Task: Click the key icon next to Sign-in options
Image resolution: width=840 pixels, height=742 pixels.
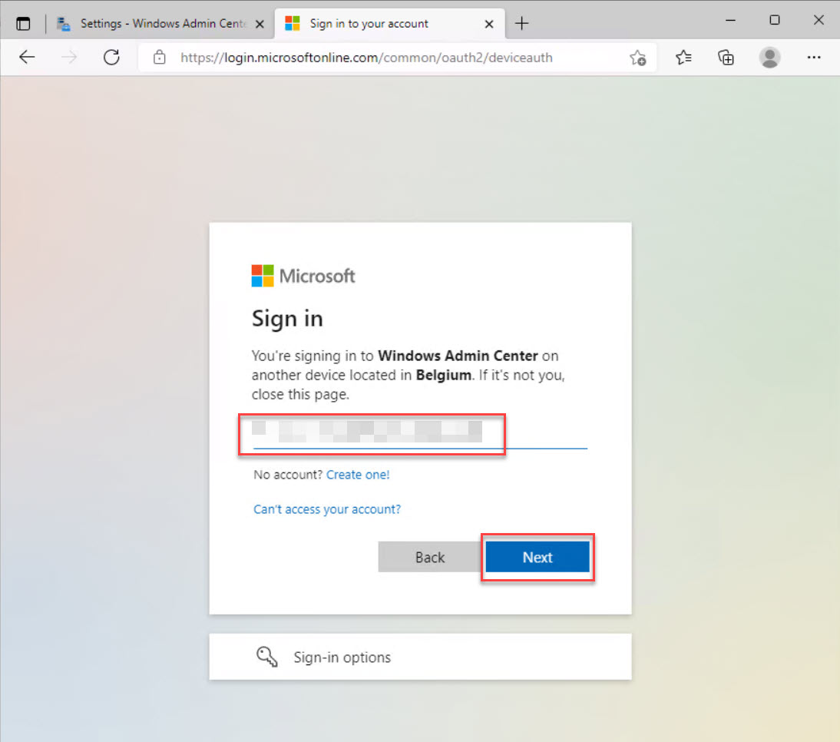Action: 266,657
